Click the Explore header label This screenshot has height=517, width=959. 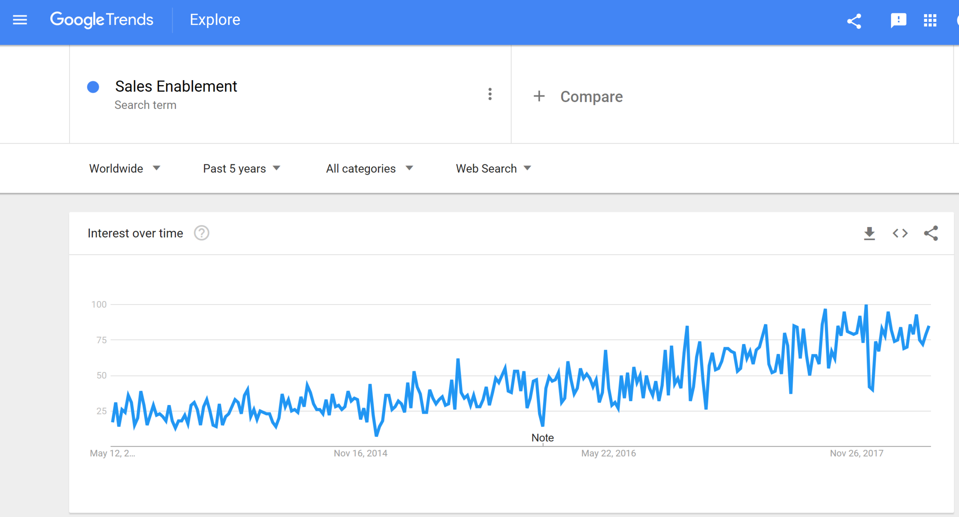(x=215, y=20)
